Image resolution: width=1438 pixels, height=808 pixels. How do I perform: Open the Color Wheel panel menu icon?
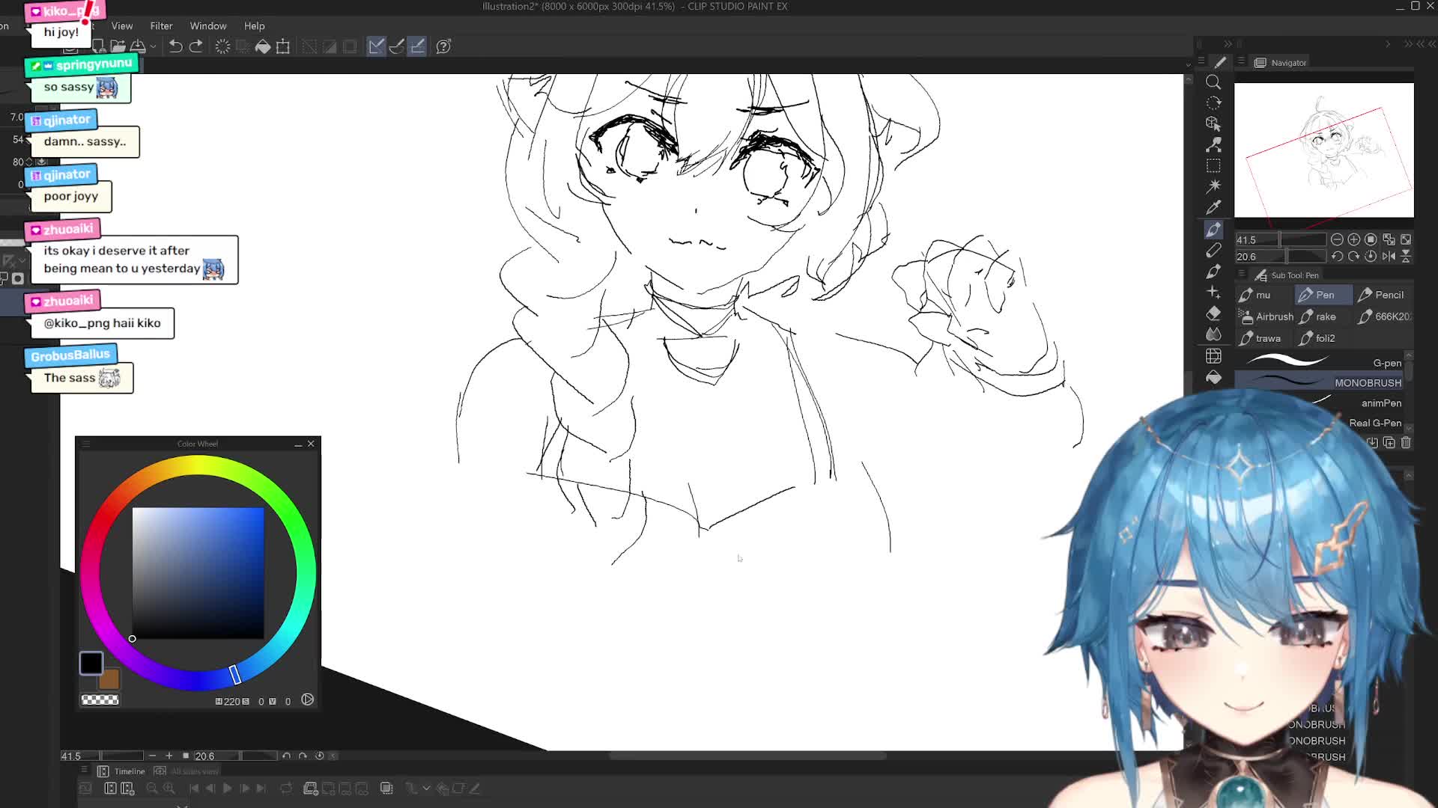tap(86, 444)
